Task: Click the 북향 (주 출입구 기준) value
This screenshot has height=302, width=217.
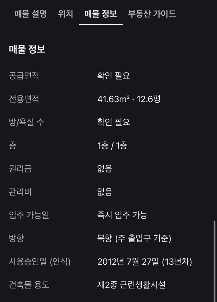Action: 134,238
